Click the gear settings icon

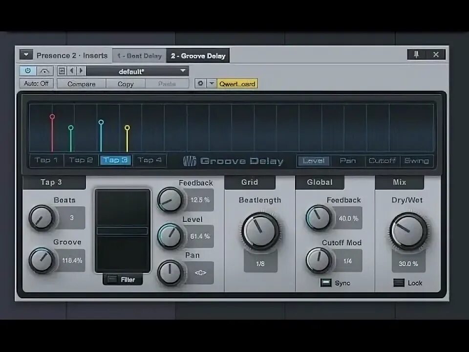click(200, 84)
